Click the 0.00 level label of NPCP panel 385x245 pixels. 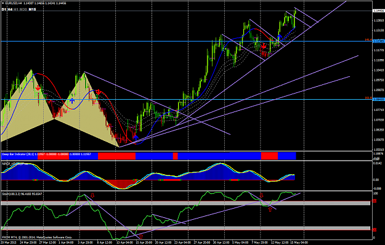tap(376, 180)
